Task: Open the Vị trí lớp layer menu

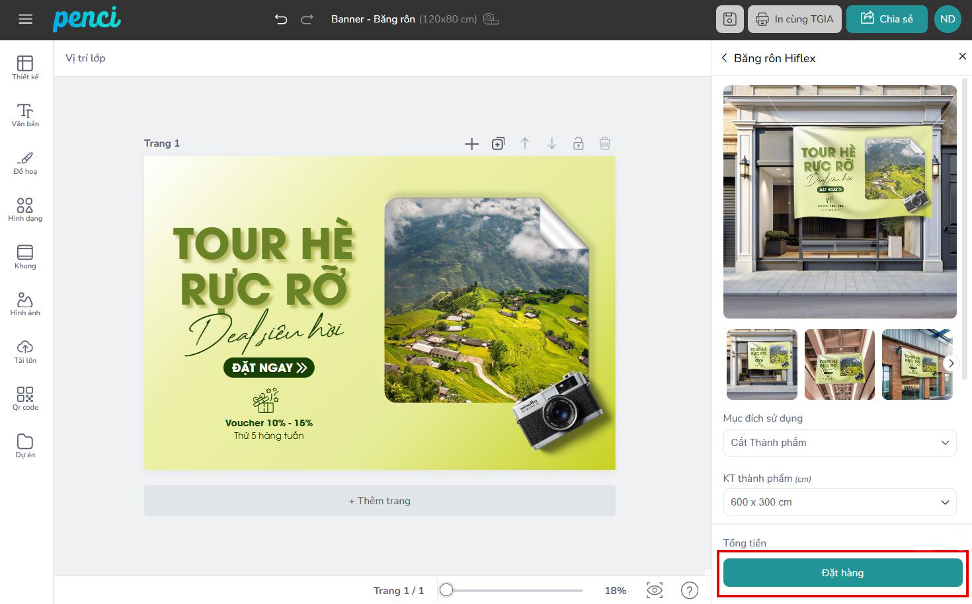Action: pyautogui.click(x=85, y=58)
